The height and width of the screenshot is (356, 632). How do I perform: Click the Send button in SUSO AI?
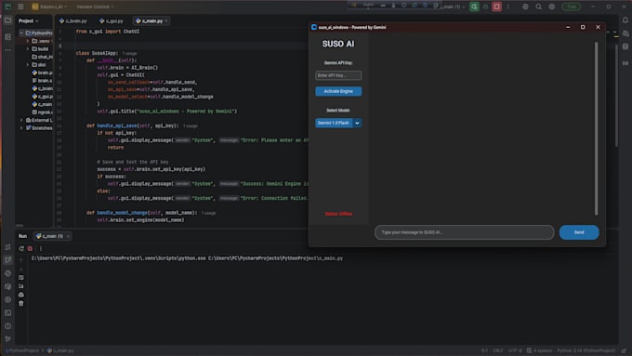pos(579,232)
